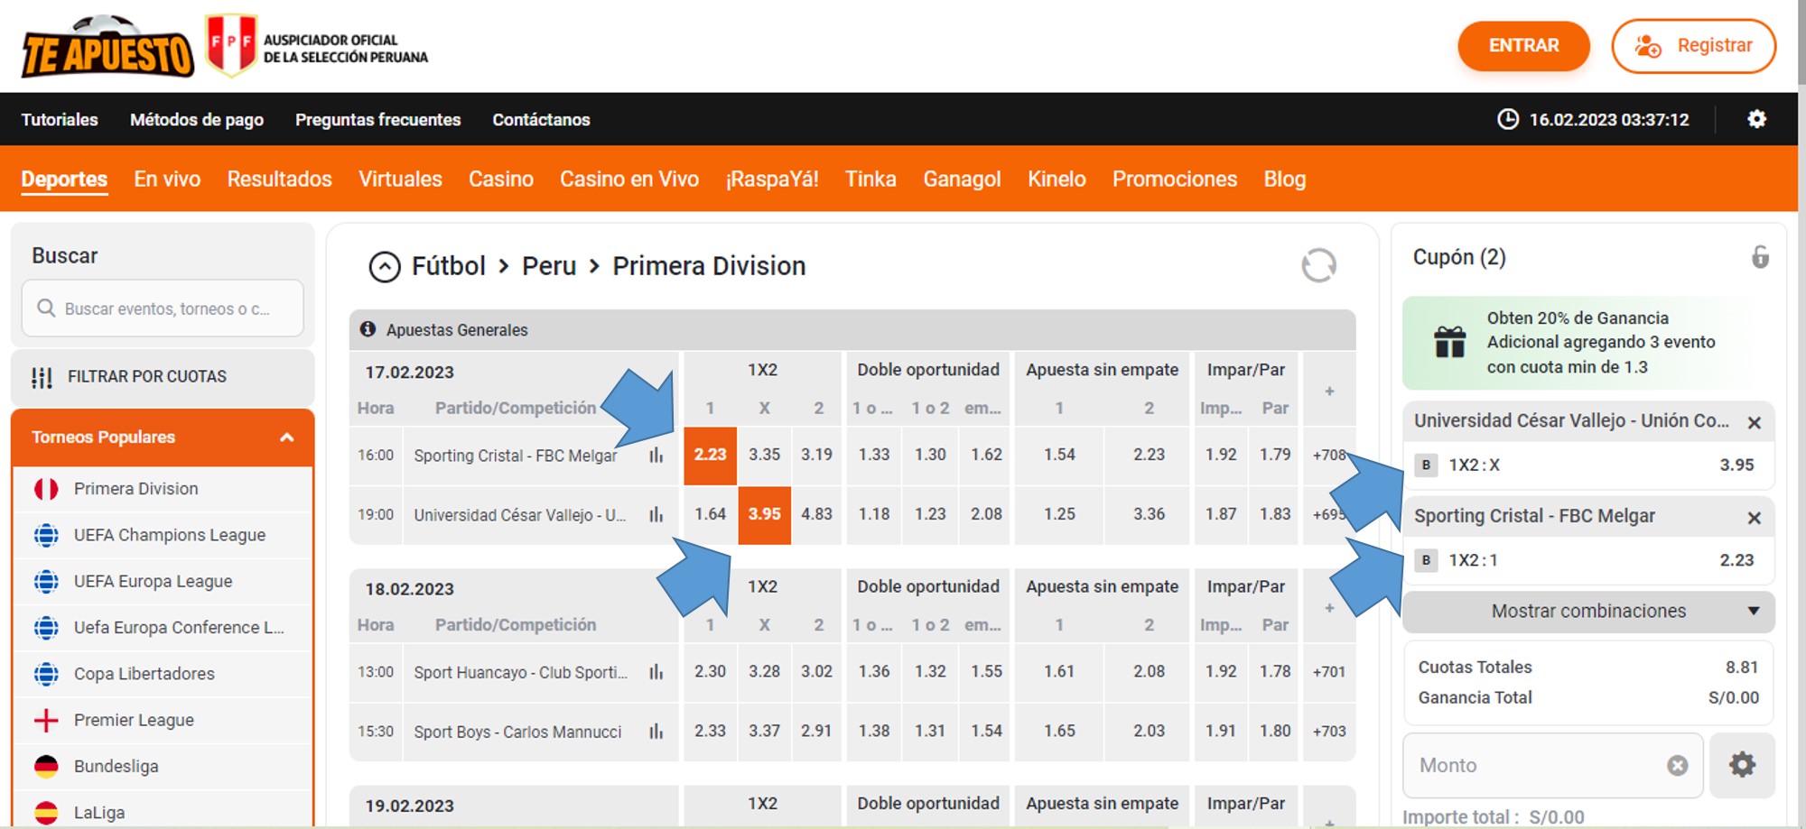Click the padlock icon in the Cupón header
This screenshot has height=829, width=1806.
pyautogui.click(x=1760, y=257)
